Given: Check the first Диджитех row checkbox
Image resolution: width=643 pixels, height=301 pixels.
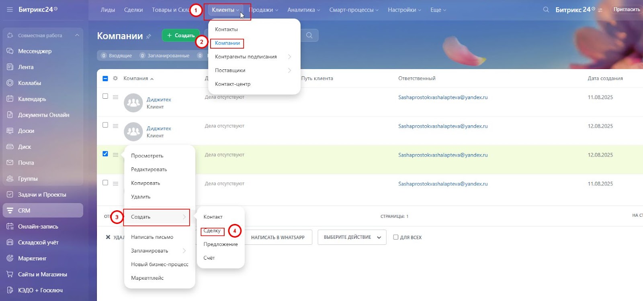Looking at the screenshot, I should click(105, 96).
